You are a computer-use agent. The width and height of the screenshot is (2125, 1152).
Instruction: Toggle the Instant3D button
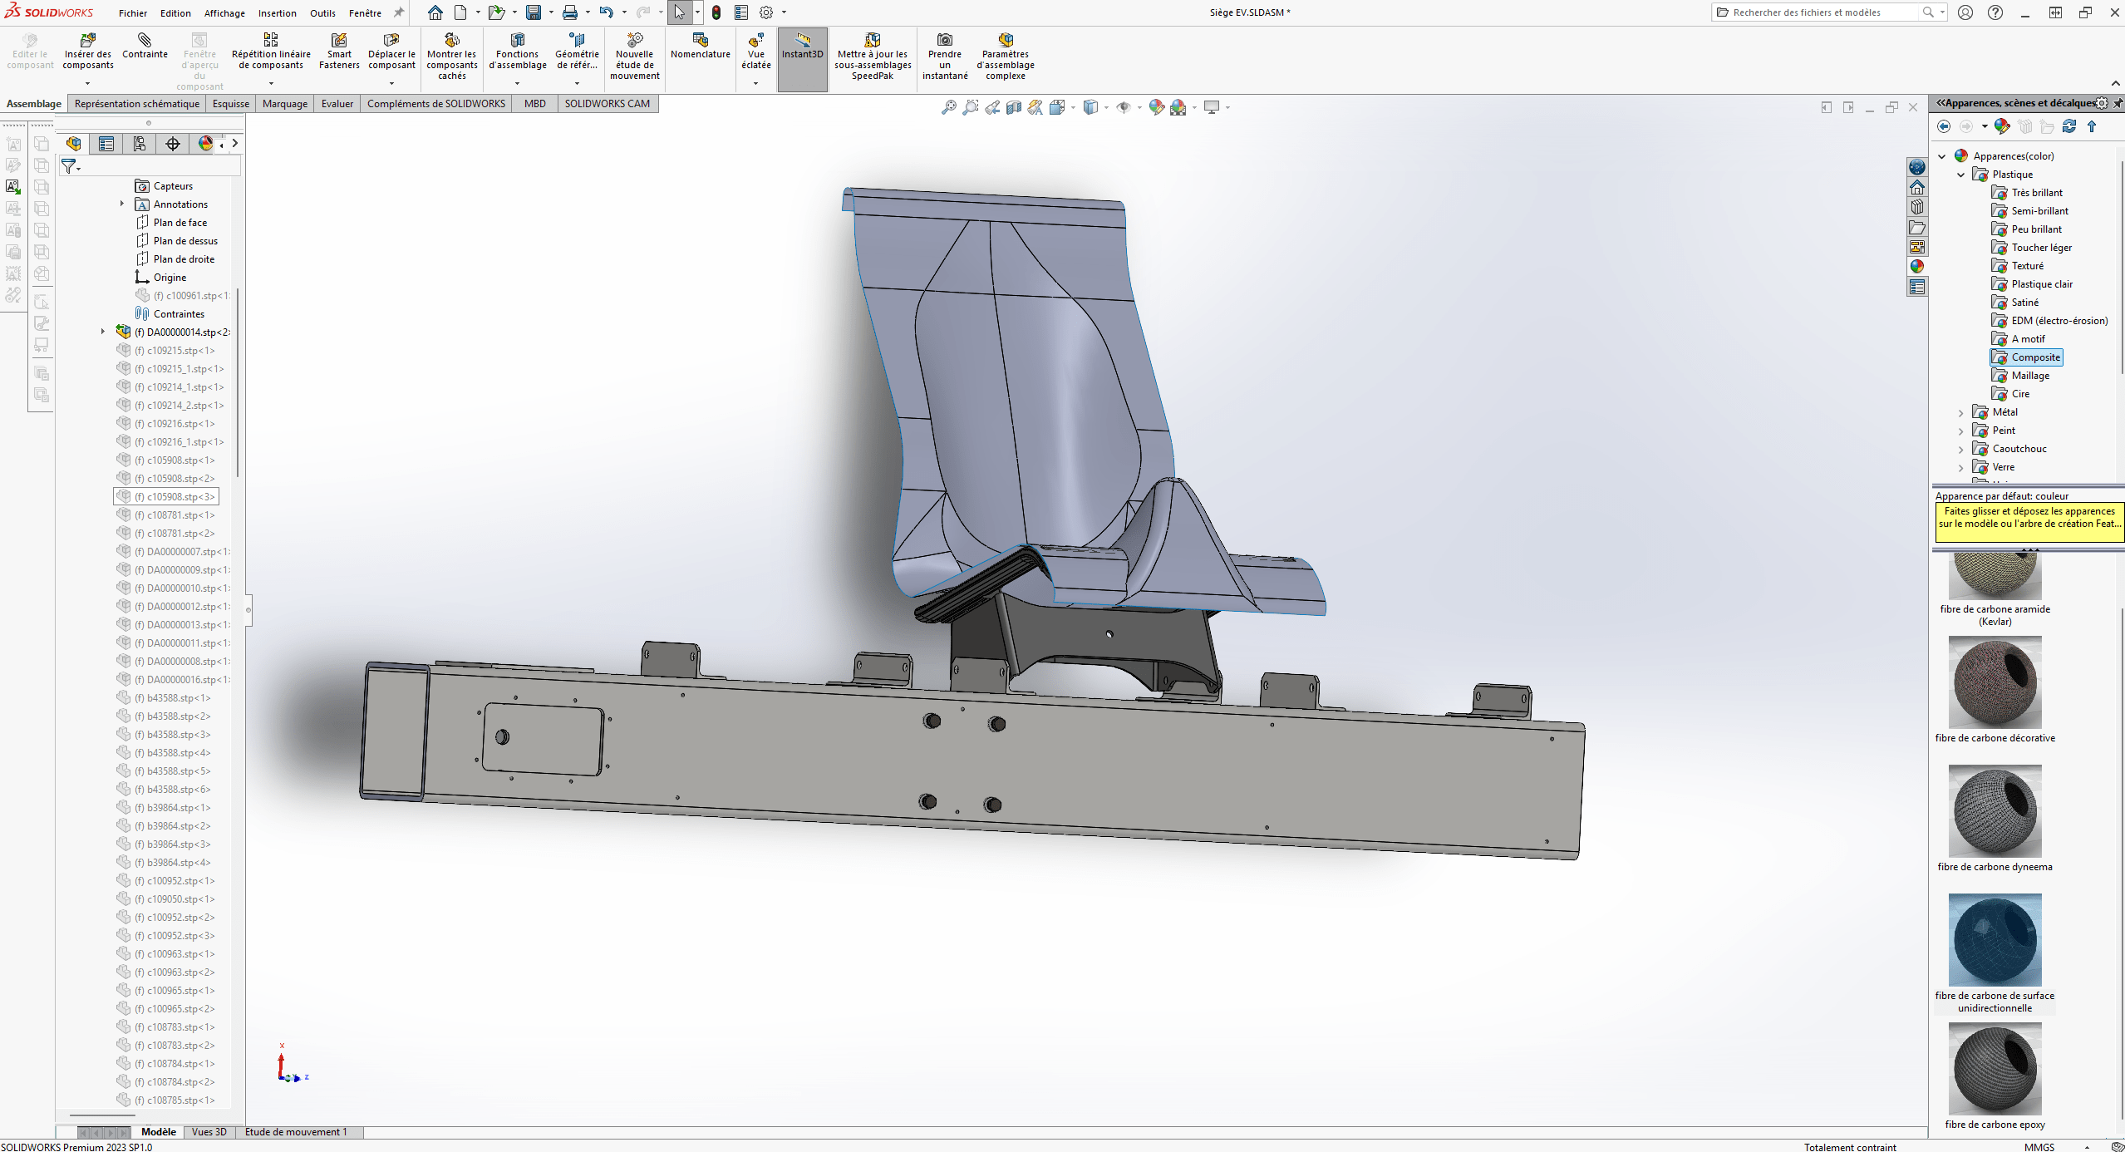[x=803, y=59]
